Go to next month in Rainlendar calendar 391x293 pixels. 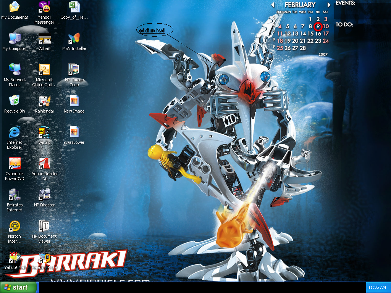tap(329, 5)
